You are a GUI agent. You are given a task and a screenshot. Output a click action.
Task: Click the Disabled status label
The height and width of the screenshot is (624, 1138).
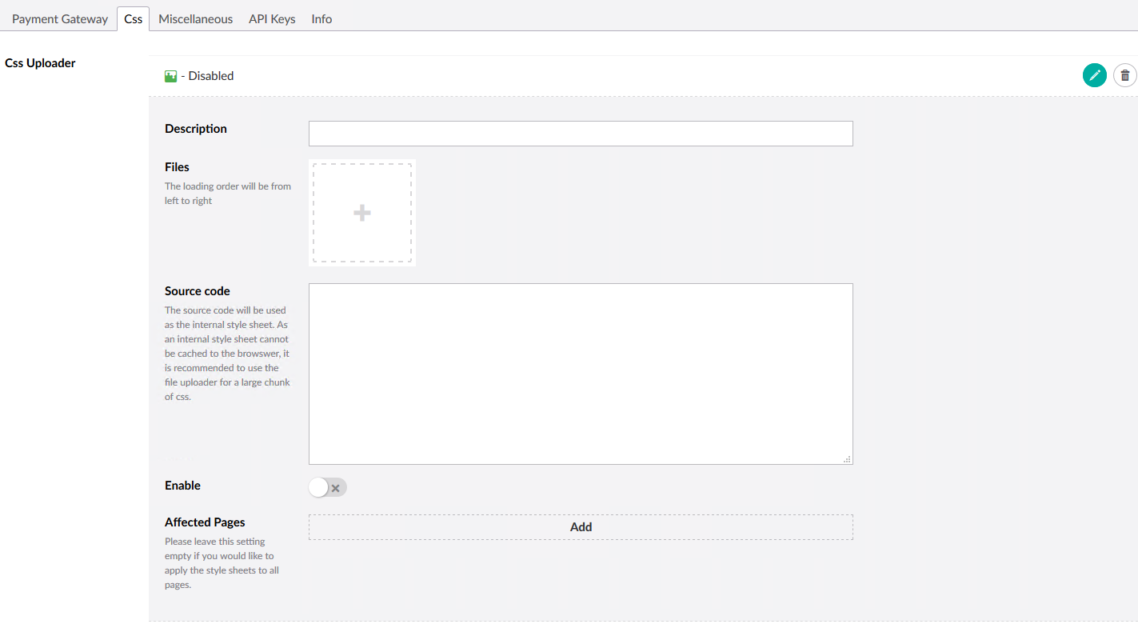[x=212, y=75]
